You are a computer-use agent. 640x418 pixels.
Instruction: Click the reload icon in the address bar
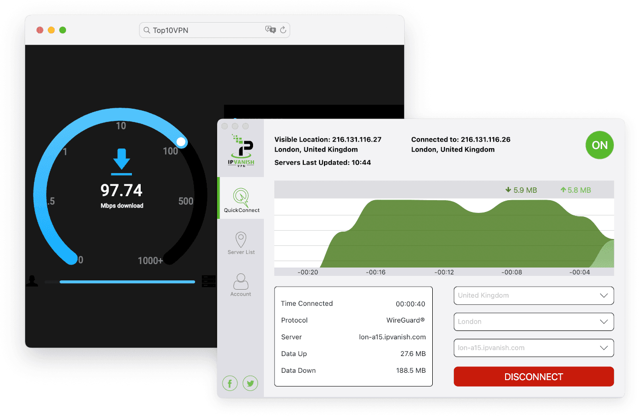(x=283, y=30)
